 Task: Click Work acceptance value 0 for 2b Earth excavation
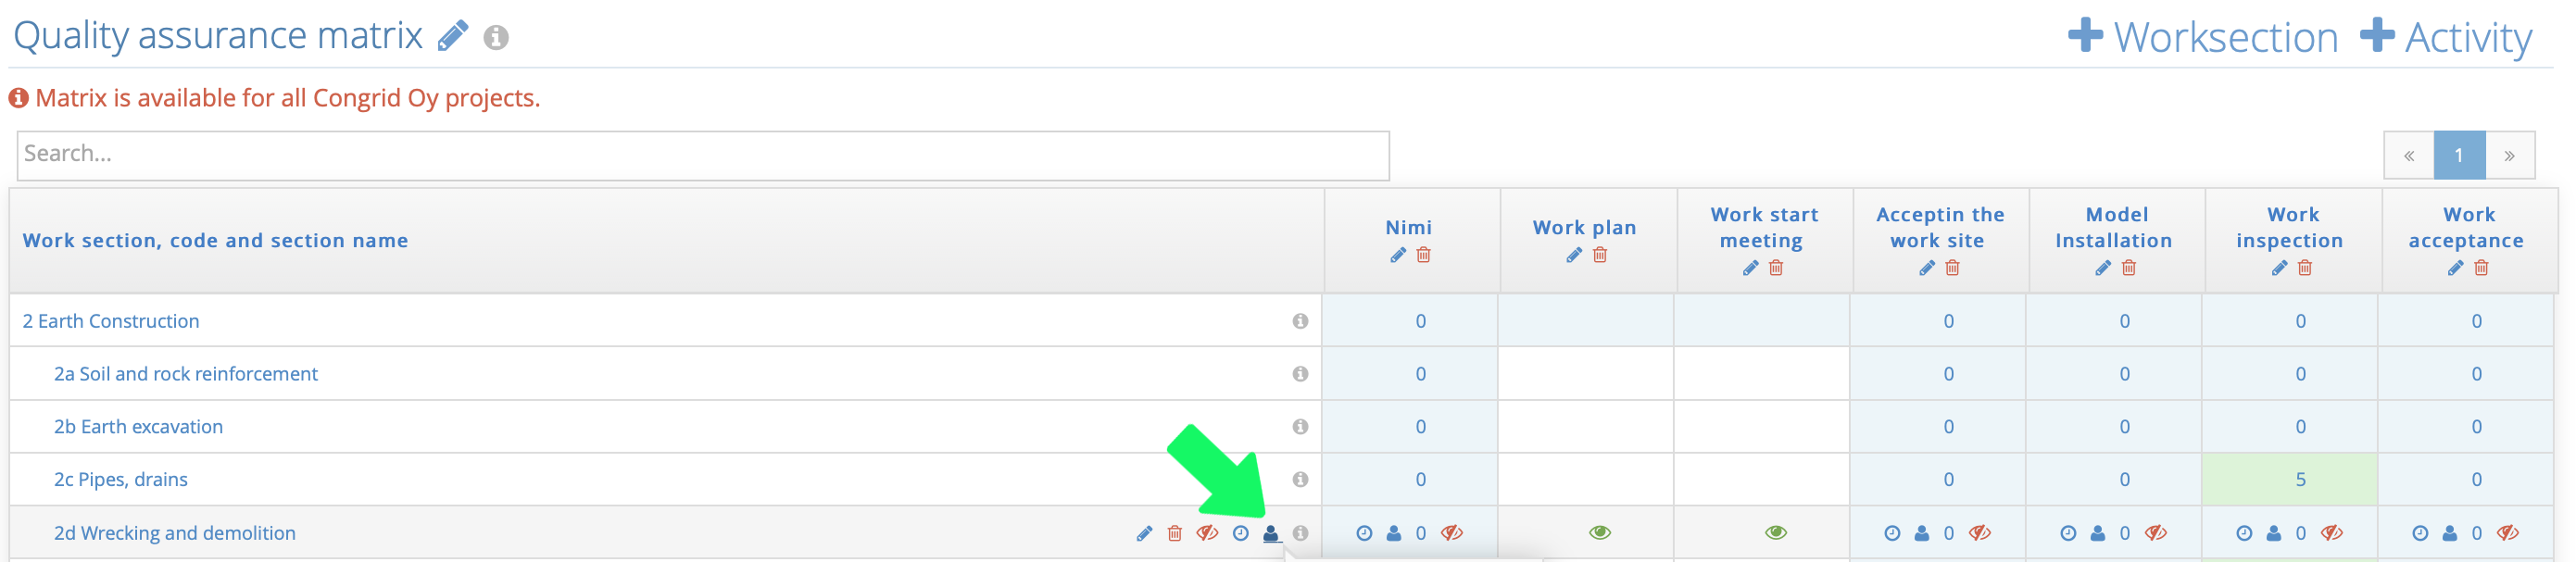2477,427
